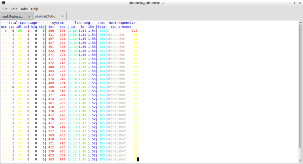Close the root@ubunt... tab
The height and width of the screenshot is (164, 303).
click(x=29, y=17)
